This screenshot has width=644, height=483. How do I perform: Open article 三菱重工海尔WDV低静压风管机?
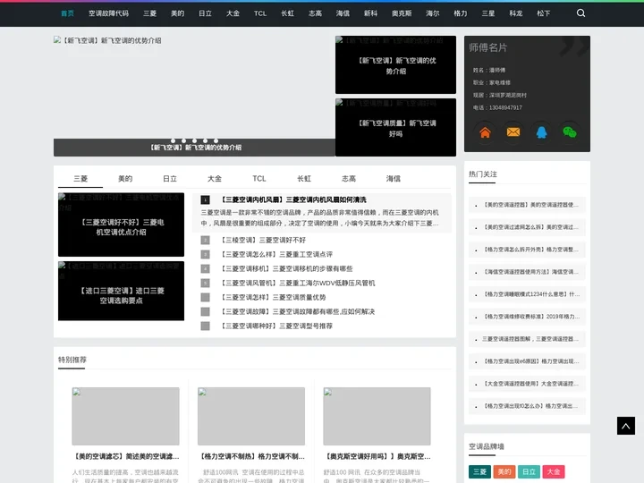point(298,283)
